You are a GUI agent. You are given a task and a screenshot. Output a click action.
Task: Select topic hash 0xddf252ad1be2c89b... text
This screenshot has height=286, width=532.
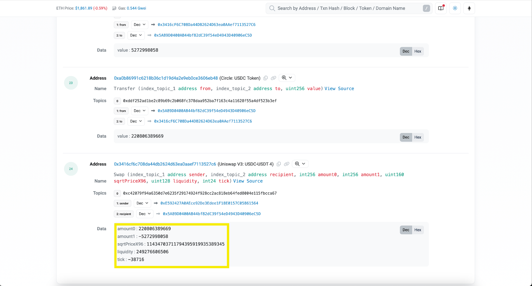[x=200, y=101]
